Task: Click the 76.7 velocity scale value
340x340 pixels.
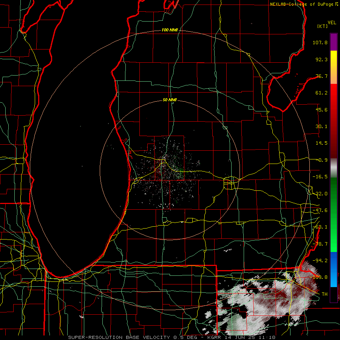Action: (321, 76)
